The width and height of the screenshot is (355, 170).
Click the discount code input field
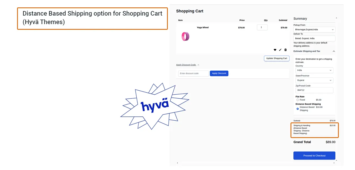(x=193, y=73)
